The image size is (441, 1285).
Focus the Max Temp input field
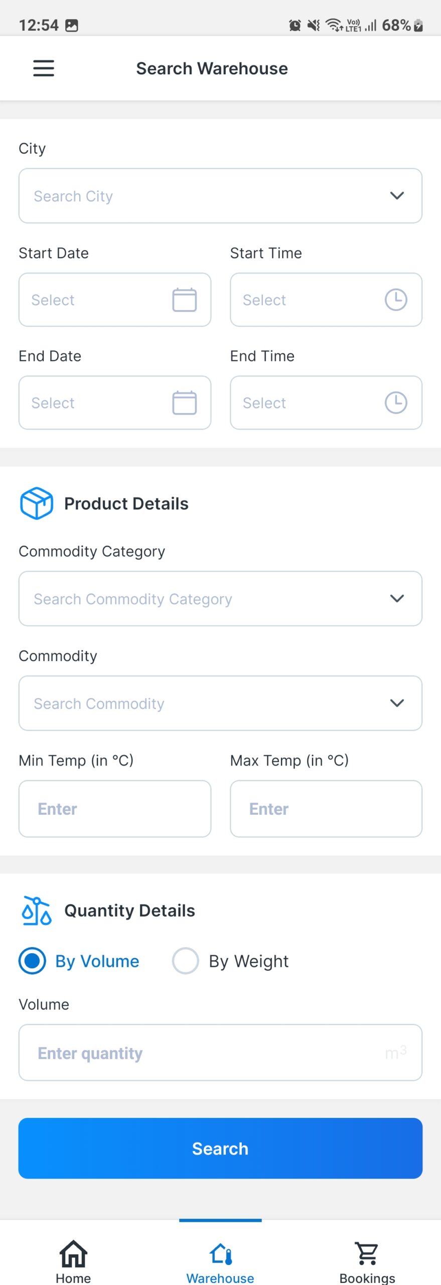(326, 809)
